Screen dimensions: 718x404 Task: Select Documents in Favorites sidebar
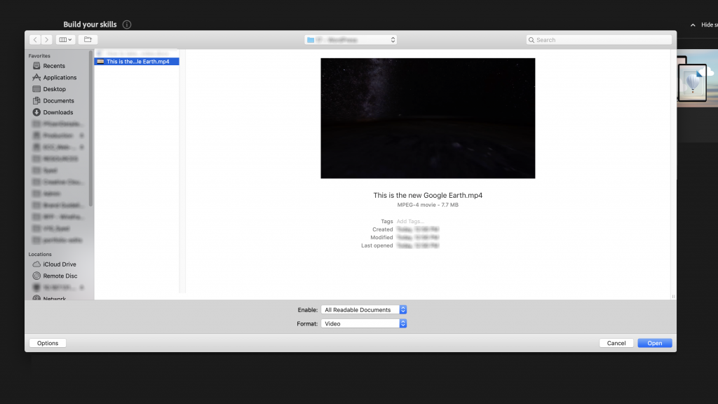[x=58, y=101]
